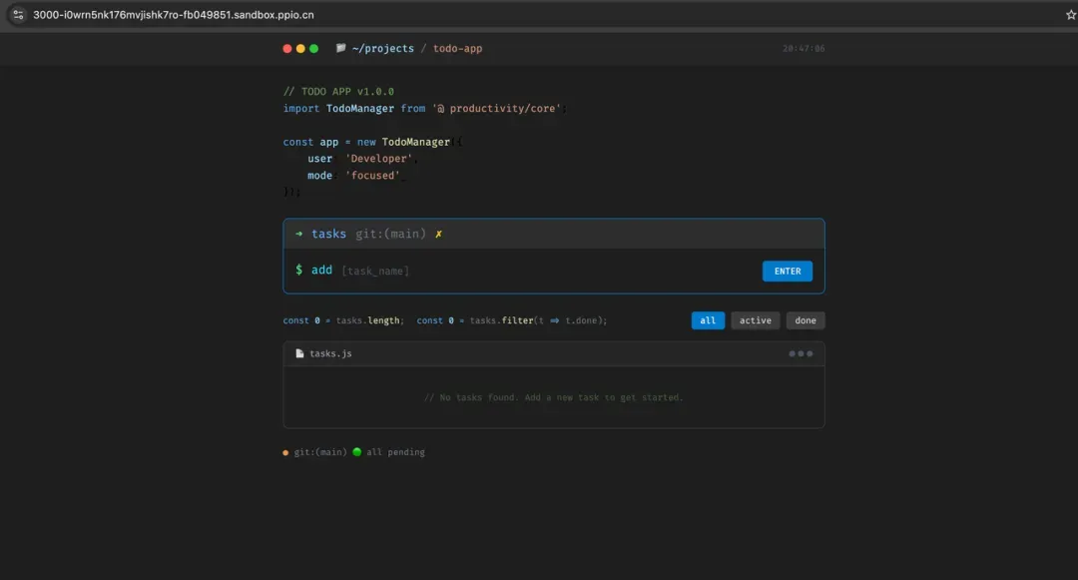Click the green dollar sign prompt

298,270
